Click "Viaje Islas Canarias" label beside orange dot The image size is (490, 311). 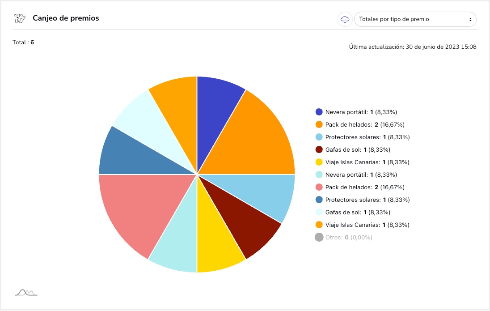point(367,225)
